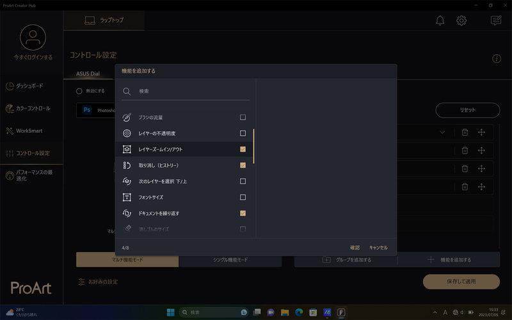Click グループを追加する button
512x320 pixels.
(x=346, y=260)
